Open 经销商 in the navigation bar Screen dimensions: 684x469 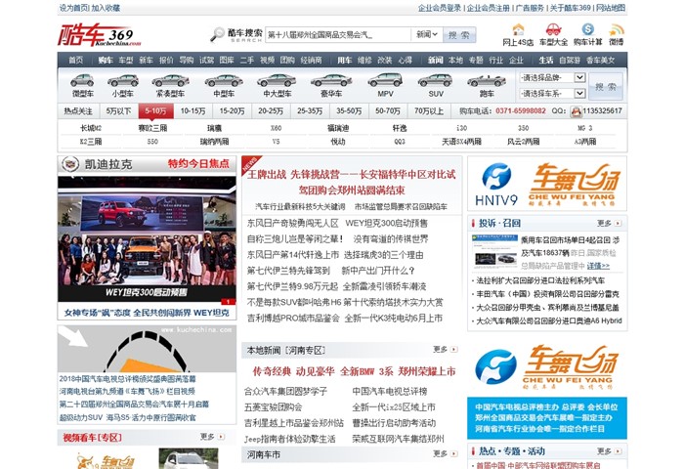(x=311, y=61)
